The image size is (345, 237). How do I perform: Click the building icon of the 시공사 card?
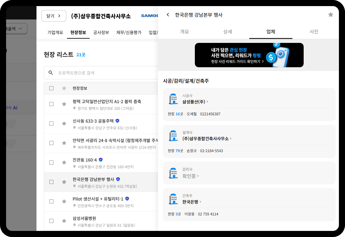tap(173, 99)
